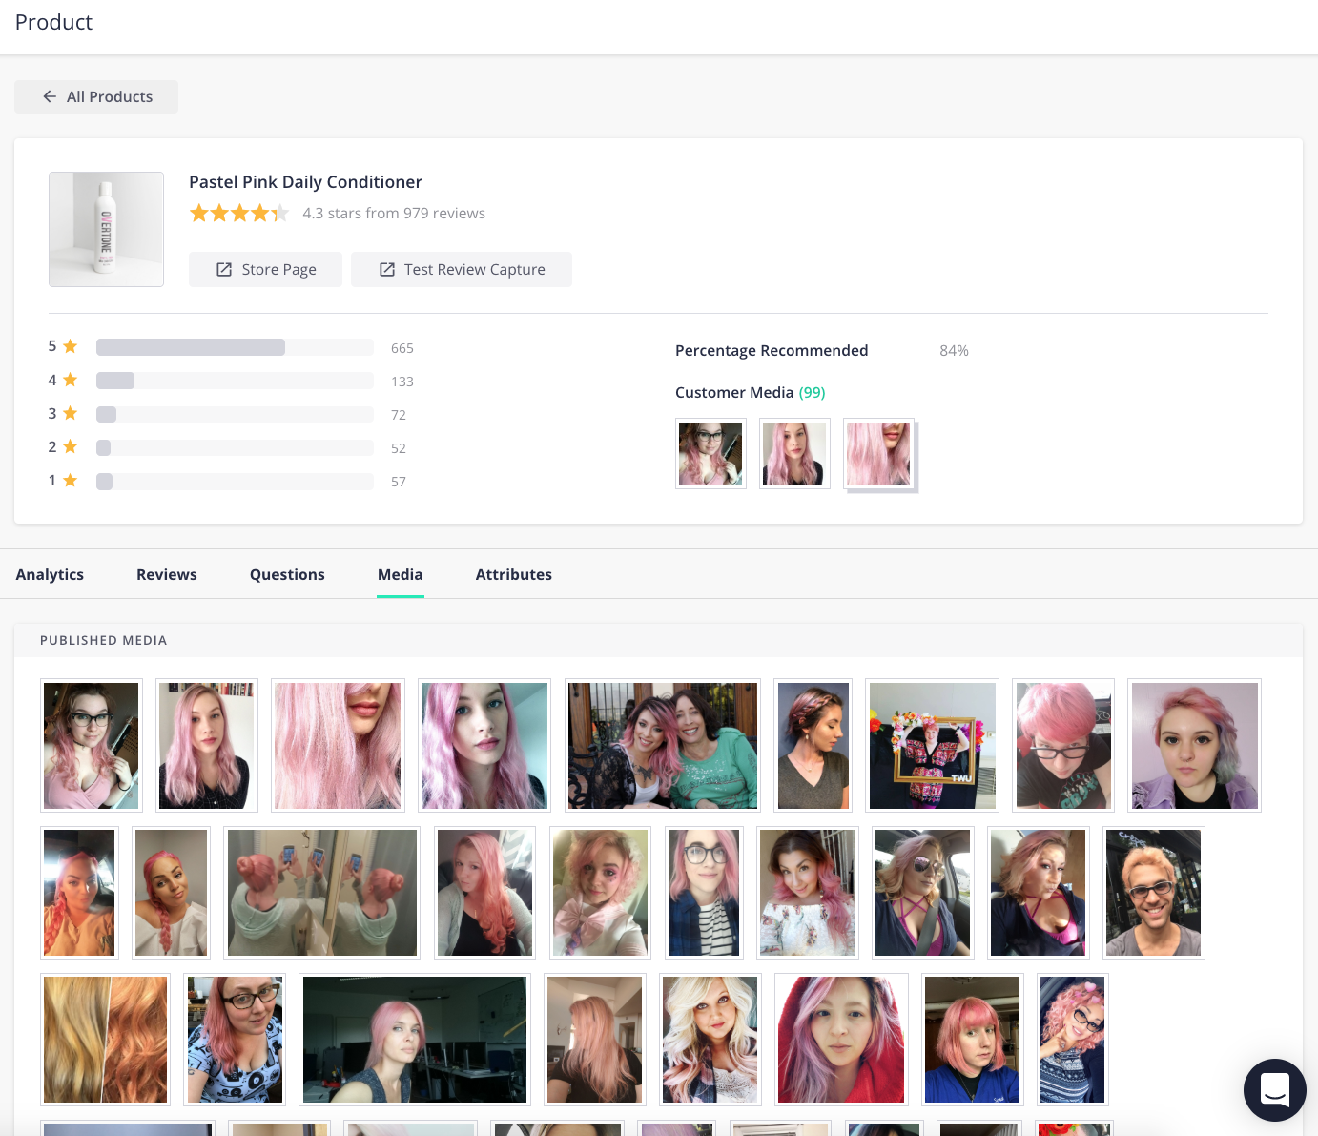1318x1136 pixels.
Task: Click the 84% recommended value
Action: (x=954, y=351)
